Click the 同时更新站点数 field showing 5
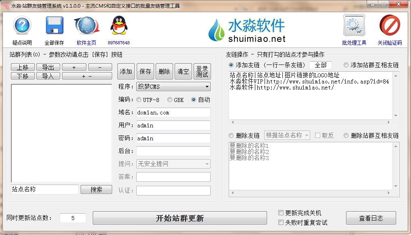 coord(73,218)
